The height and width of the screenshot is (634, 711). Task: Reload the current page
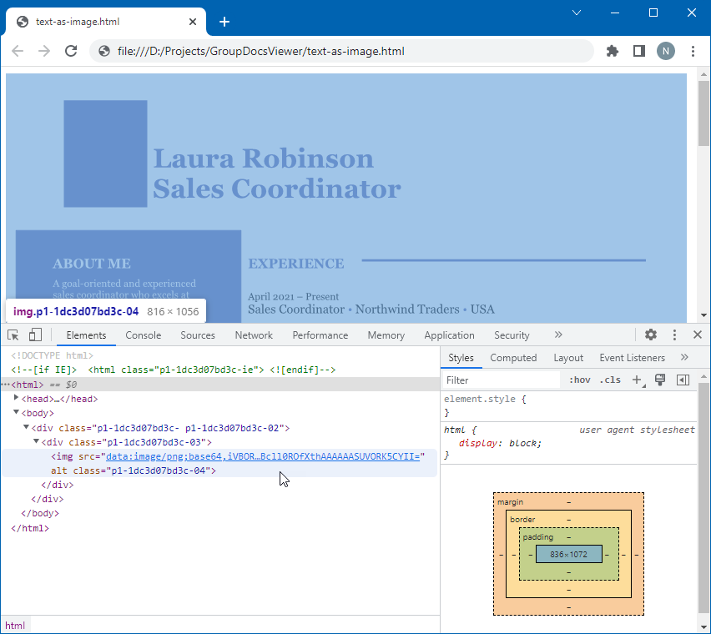pyautogui.click(x=70, y=51)
